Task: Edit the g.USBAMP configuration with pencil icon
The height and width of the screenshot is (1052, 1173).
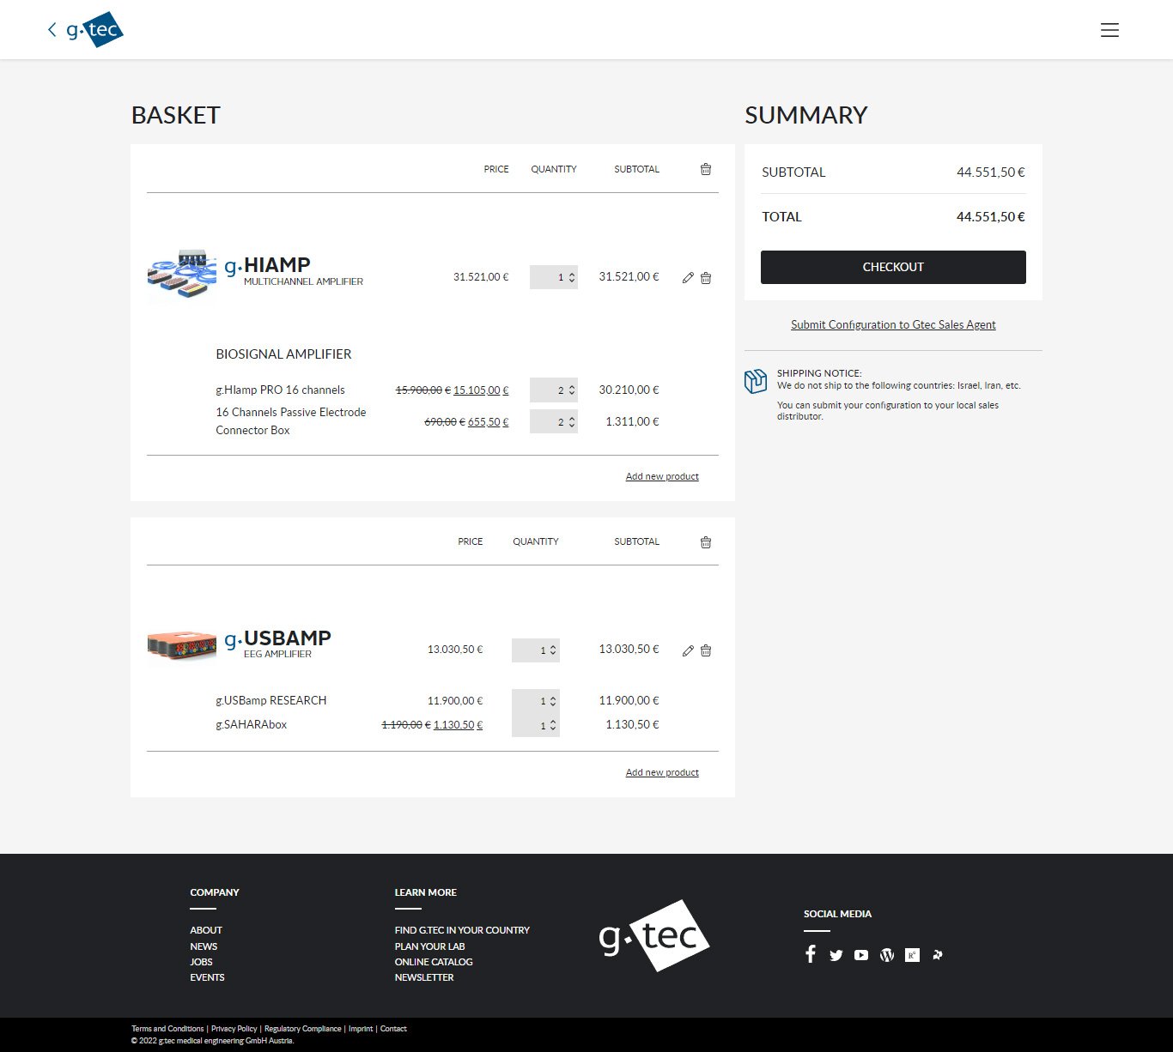Action: 688,650
